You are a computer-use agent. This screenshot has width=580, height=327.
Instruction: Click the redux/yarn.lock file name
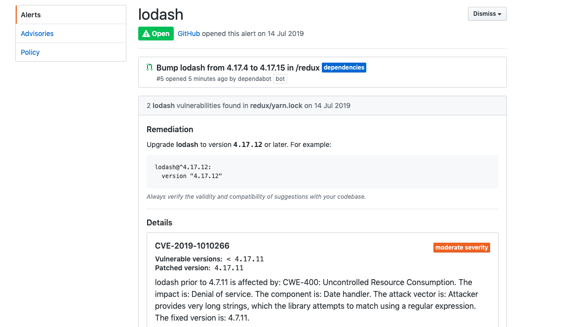276,106
